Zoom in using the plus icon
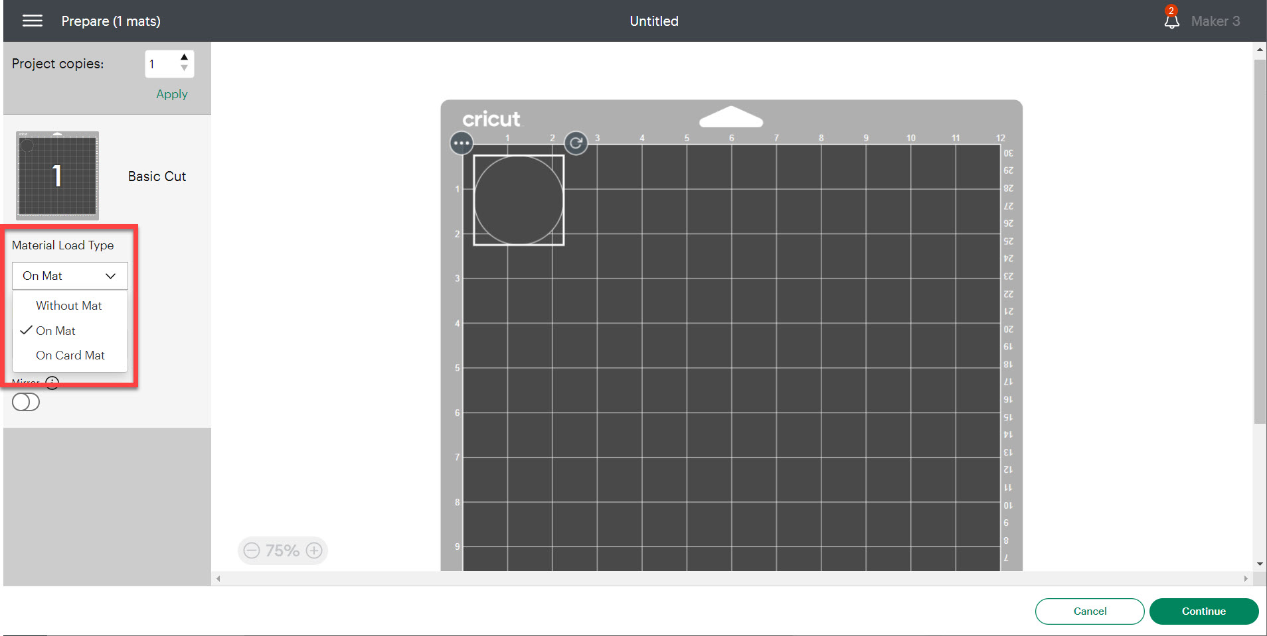 315,550
